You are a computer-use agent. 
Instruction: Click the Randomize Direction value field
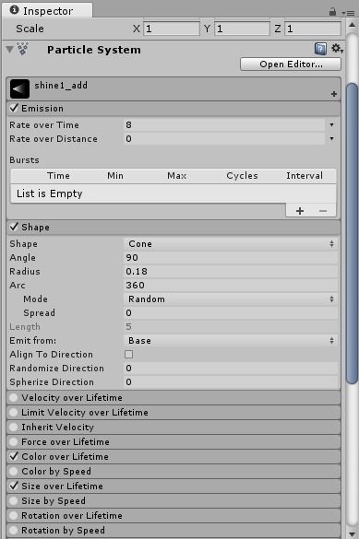[x=231, y=369]
